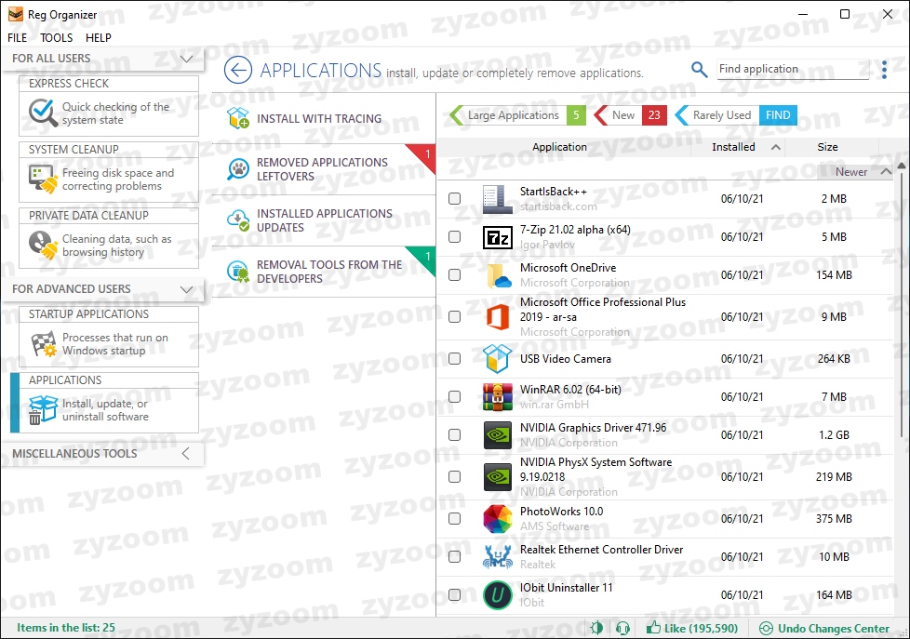Check the WinRAR 6.02 checkbox
Image resolution: width=910 pixels, height=639 pixels.
tap(454, 397)
